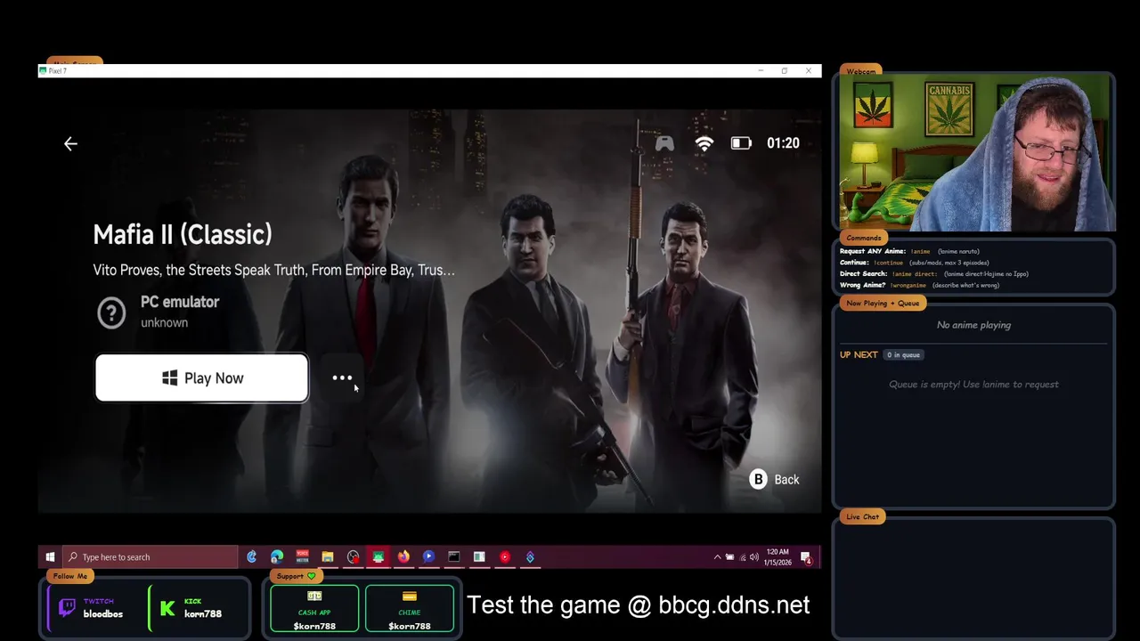Click the Chime $korn788 card
Screen dimensions: 1140x641
click(x=410, y=610)
